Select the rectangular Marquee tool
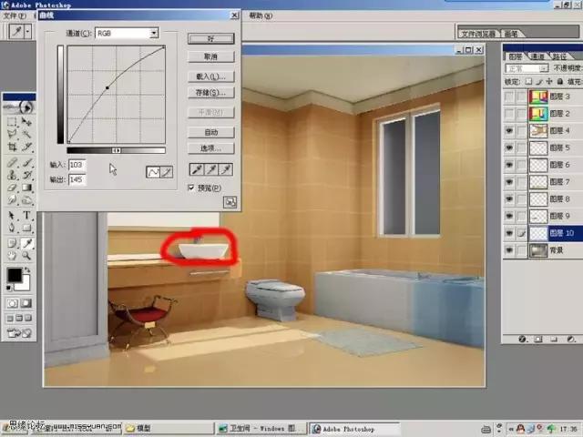Viewport: 583px width, 437px height. (12, 121)
